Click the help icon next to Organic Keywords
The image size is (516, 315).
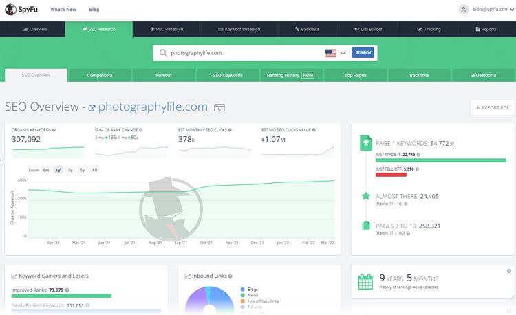[54, 130]
